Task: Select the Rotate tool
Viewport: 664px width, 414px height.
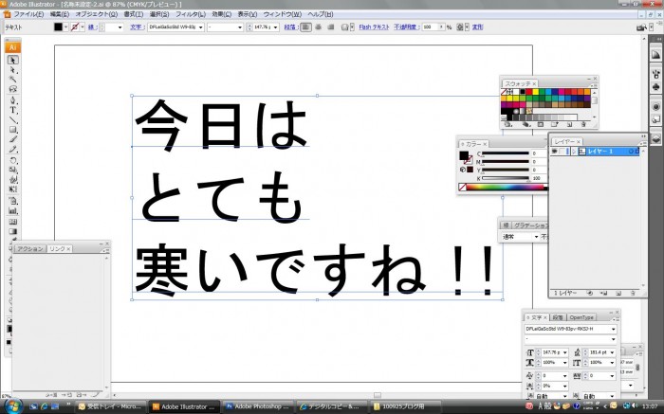Action: click(x=13, y=161)
